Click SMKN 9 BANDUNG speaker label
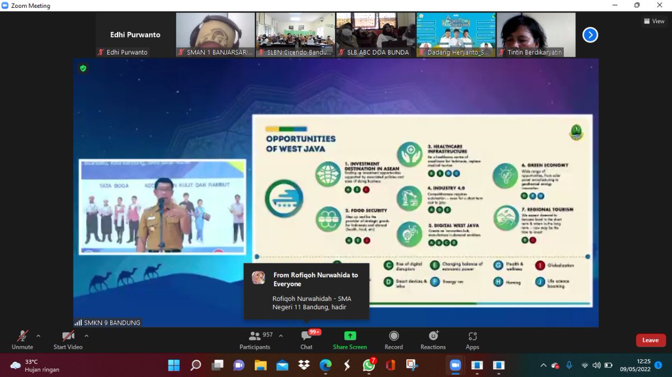Screen dimensions: 672x377 tap(108, 323)
